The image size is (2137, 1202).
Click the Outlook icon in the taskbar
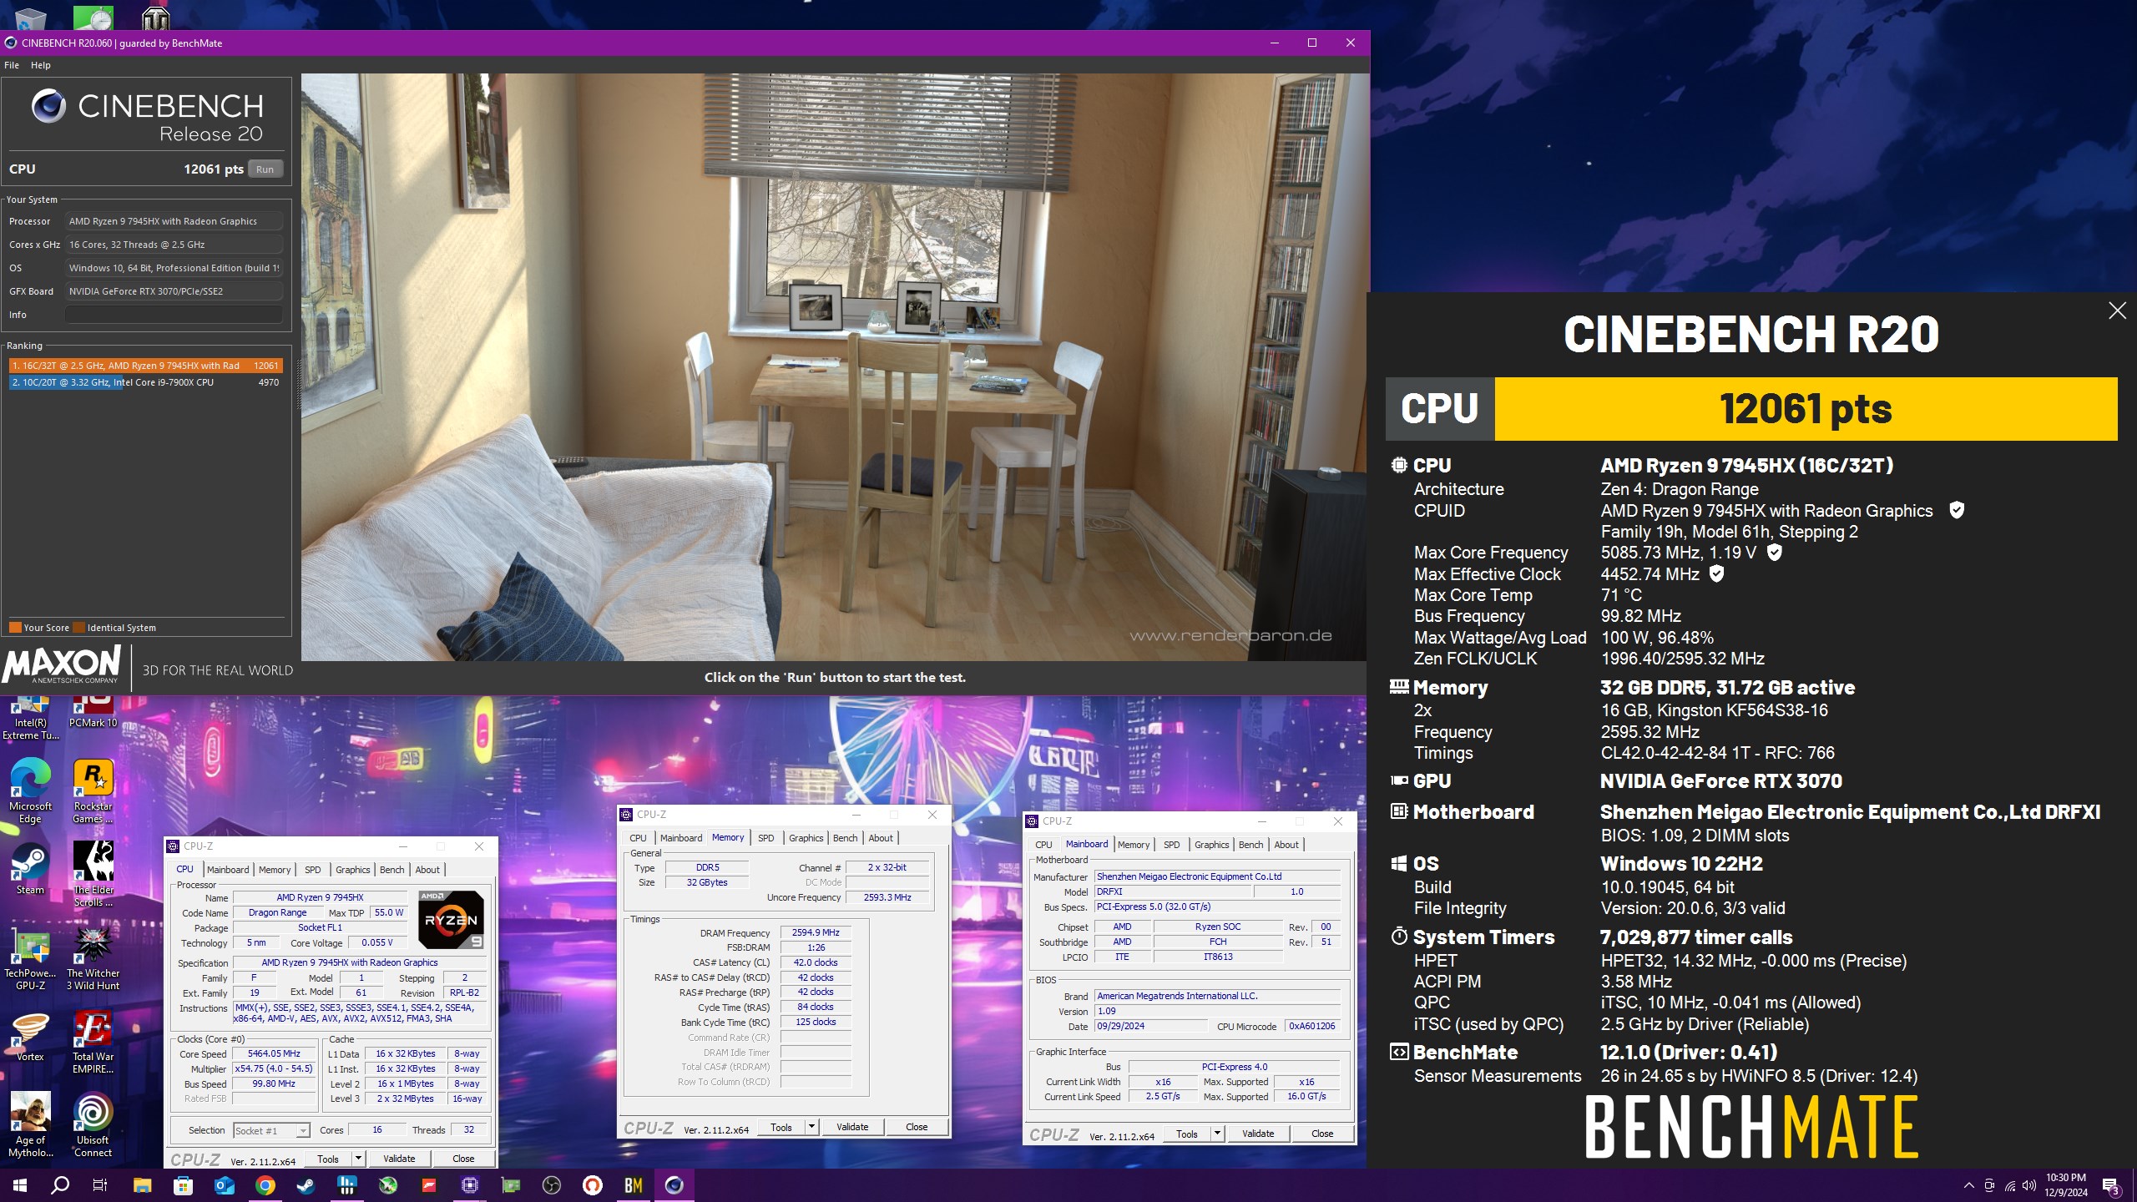(x=225, y=1184)
